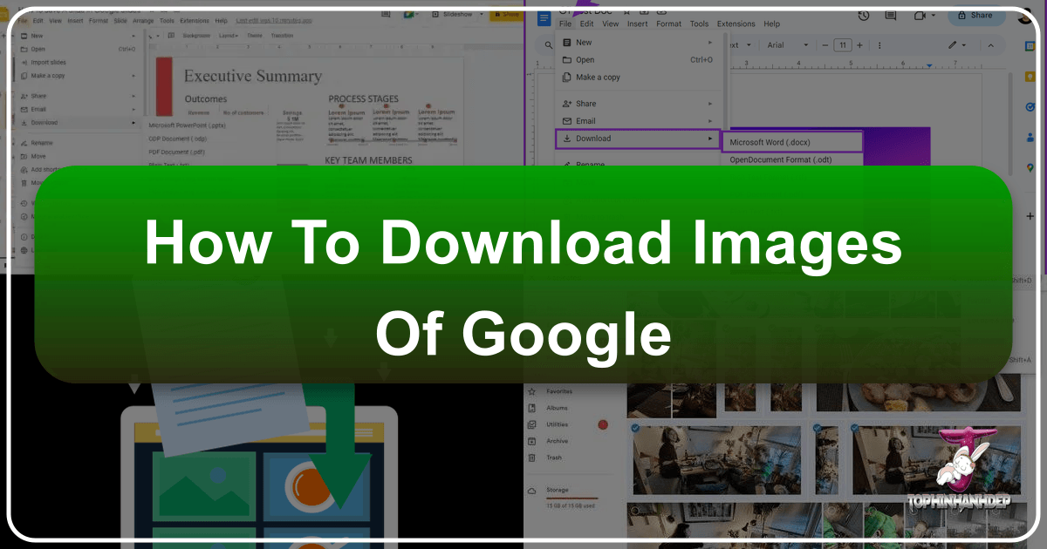Click the font size field showing 11
1047x549 pixels.
coord(842,45)
